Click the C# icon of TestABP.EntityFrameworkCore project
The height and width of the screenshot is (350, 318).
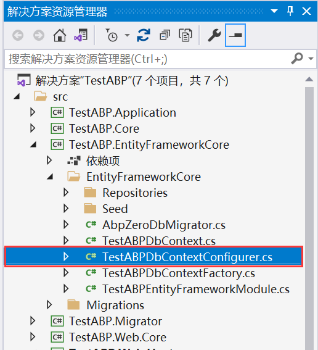(57, 144)
